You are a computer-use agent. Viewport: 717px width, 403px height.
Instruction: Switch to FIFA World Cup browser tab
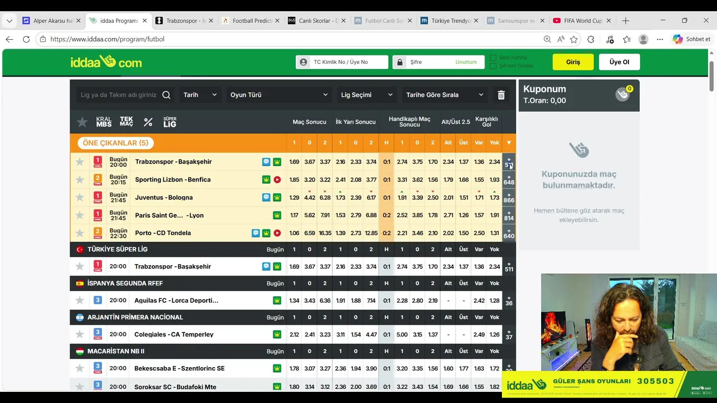(x=582, y=21)
